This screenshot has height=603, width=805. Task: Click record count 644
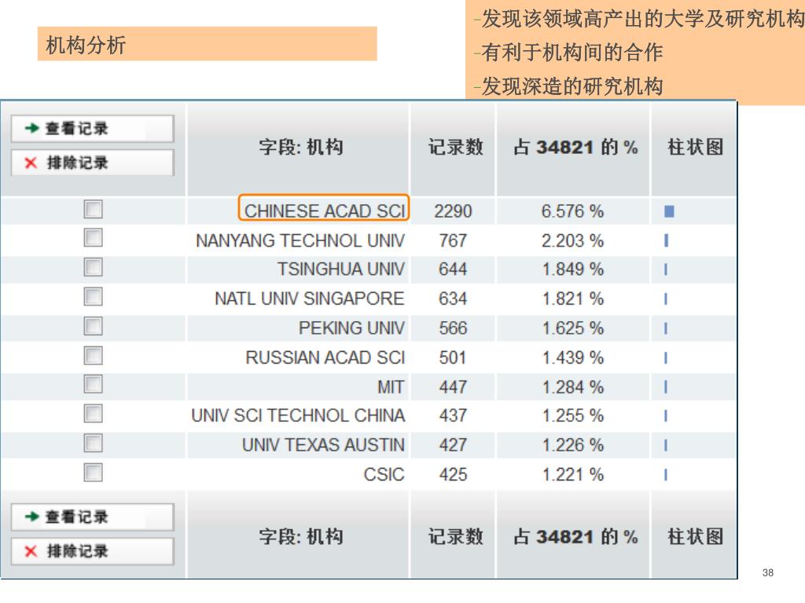click(x=453, y=269)
